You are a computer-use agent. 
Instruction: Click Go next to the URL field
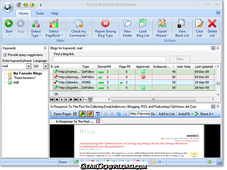pos(153,114)
